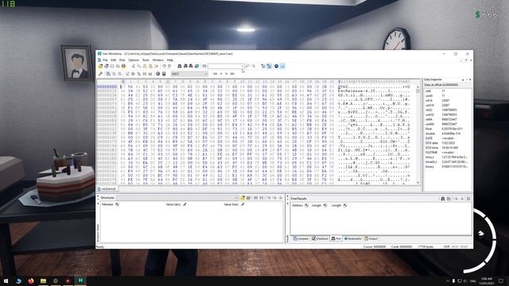
Task: Click the go-to-first navigation arrow
Action: coord(215,74)
